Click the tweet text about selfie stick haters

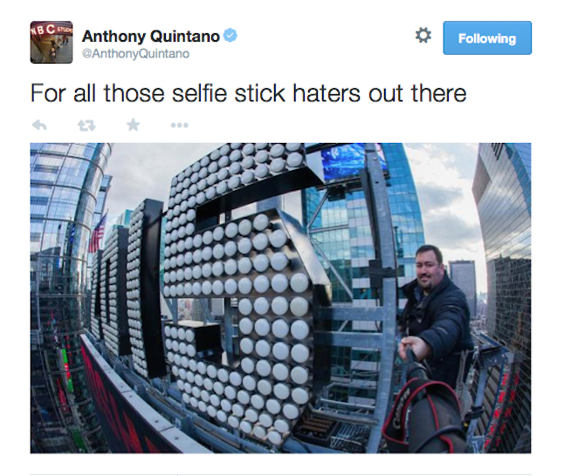pos(248,93)
